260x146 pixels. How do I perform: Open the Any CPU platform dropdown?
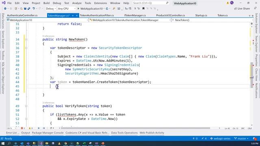(x=67, y=9)
